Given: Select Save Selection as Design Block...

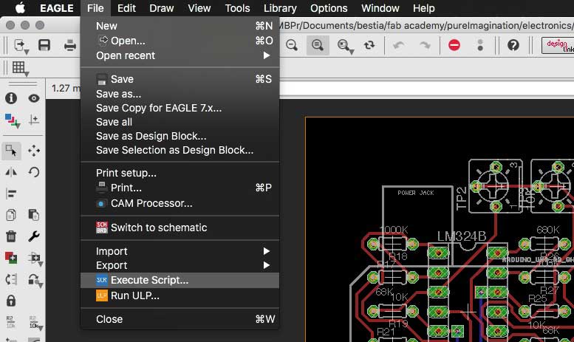Looking at the screenshot, I should (180, 150).
